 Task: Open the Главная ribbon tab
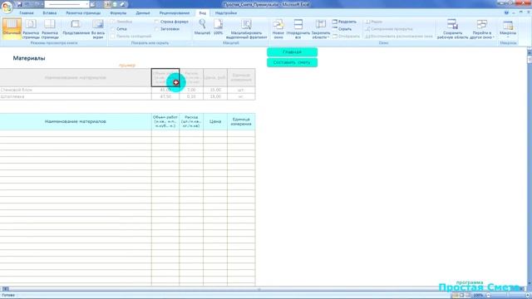tap(27, 13)
